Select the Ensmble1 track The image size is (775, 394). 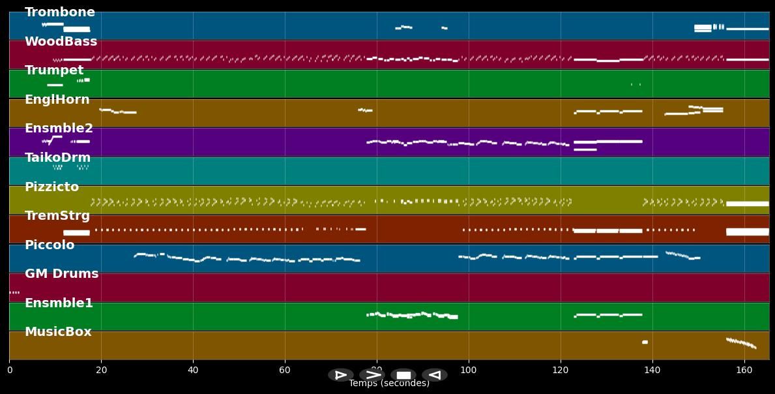pos(59,303)
